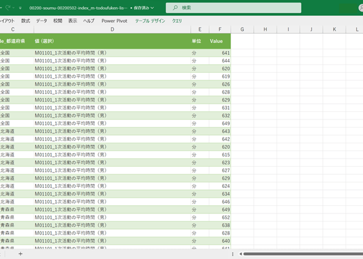Screen dimensions: 363x259
Task: Open the Customize Quick Access Toolbar dropdown
Action: tap(20, 8)
